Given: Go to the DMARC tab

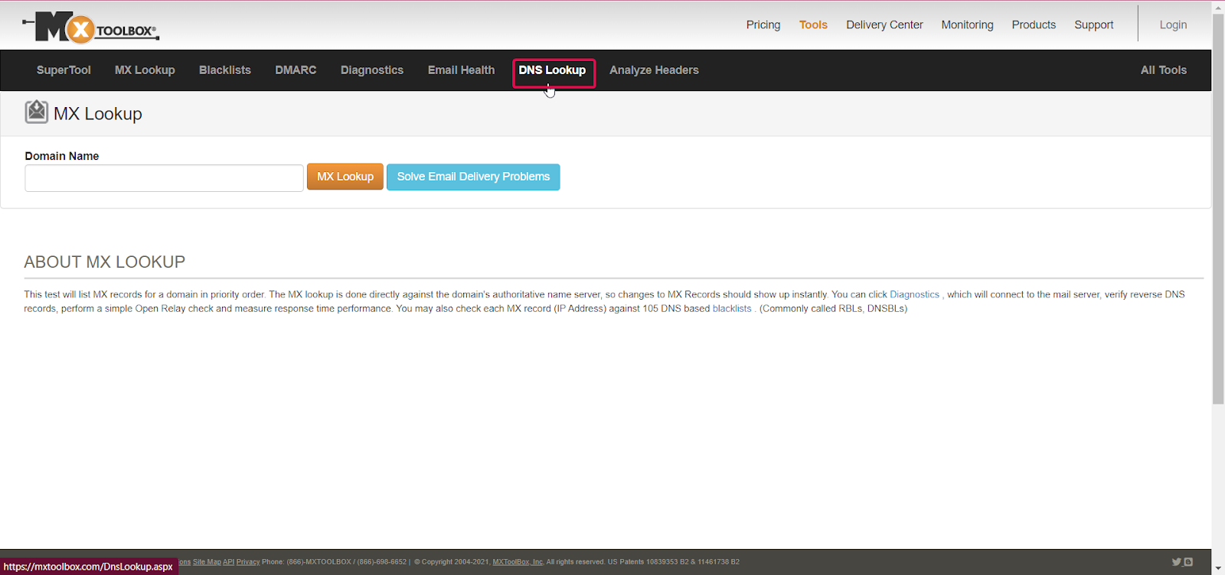Looking at the screenshot, I should 296,70.
